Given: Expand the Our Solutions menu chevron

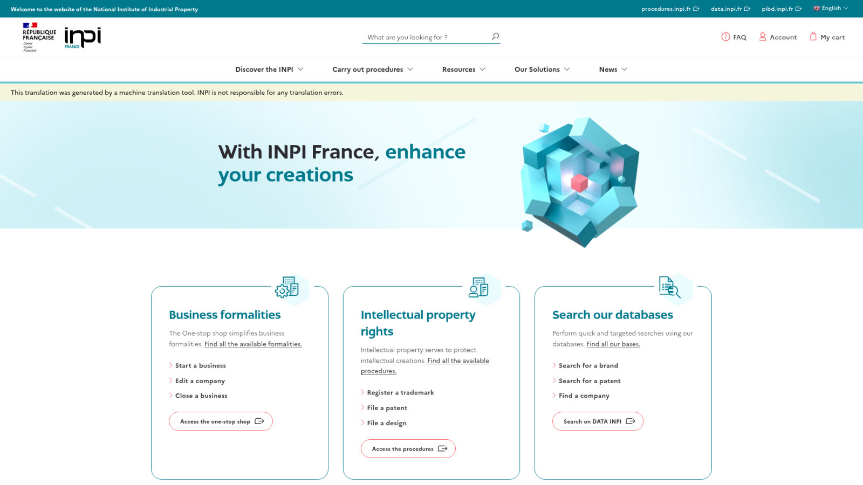Looking at the screenshot, I should point(567,70).
